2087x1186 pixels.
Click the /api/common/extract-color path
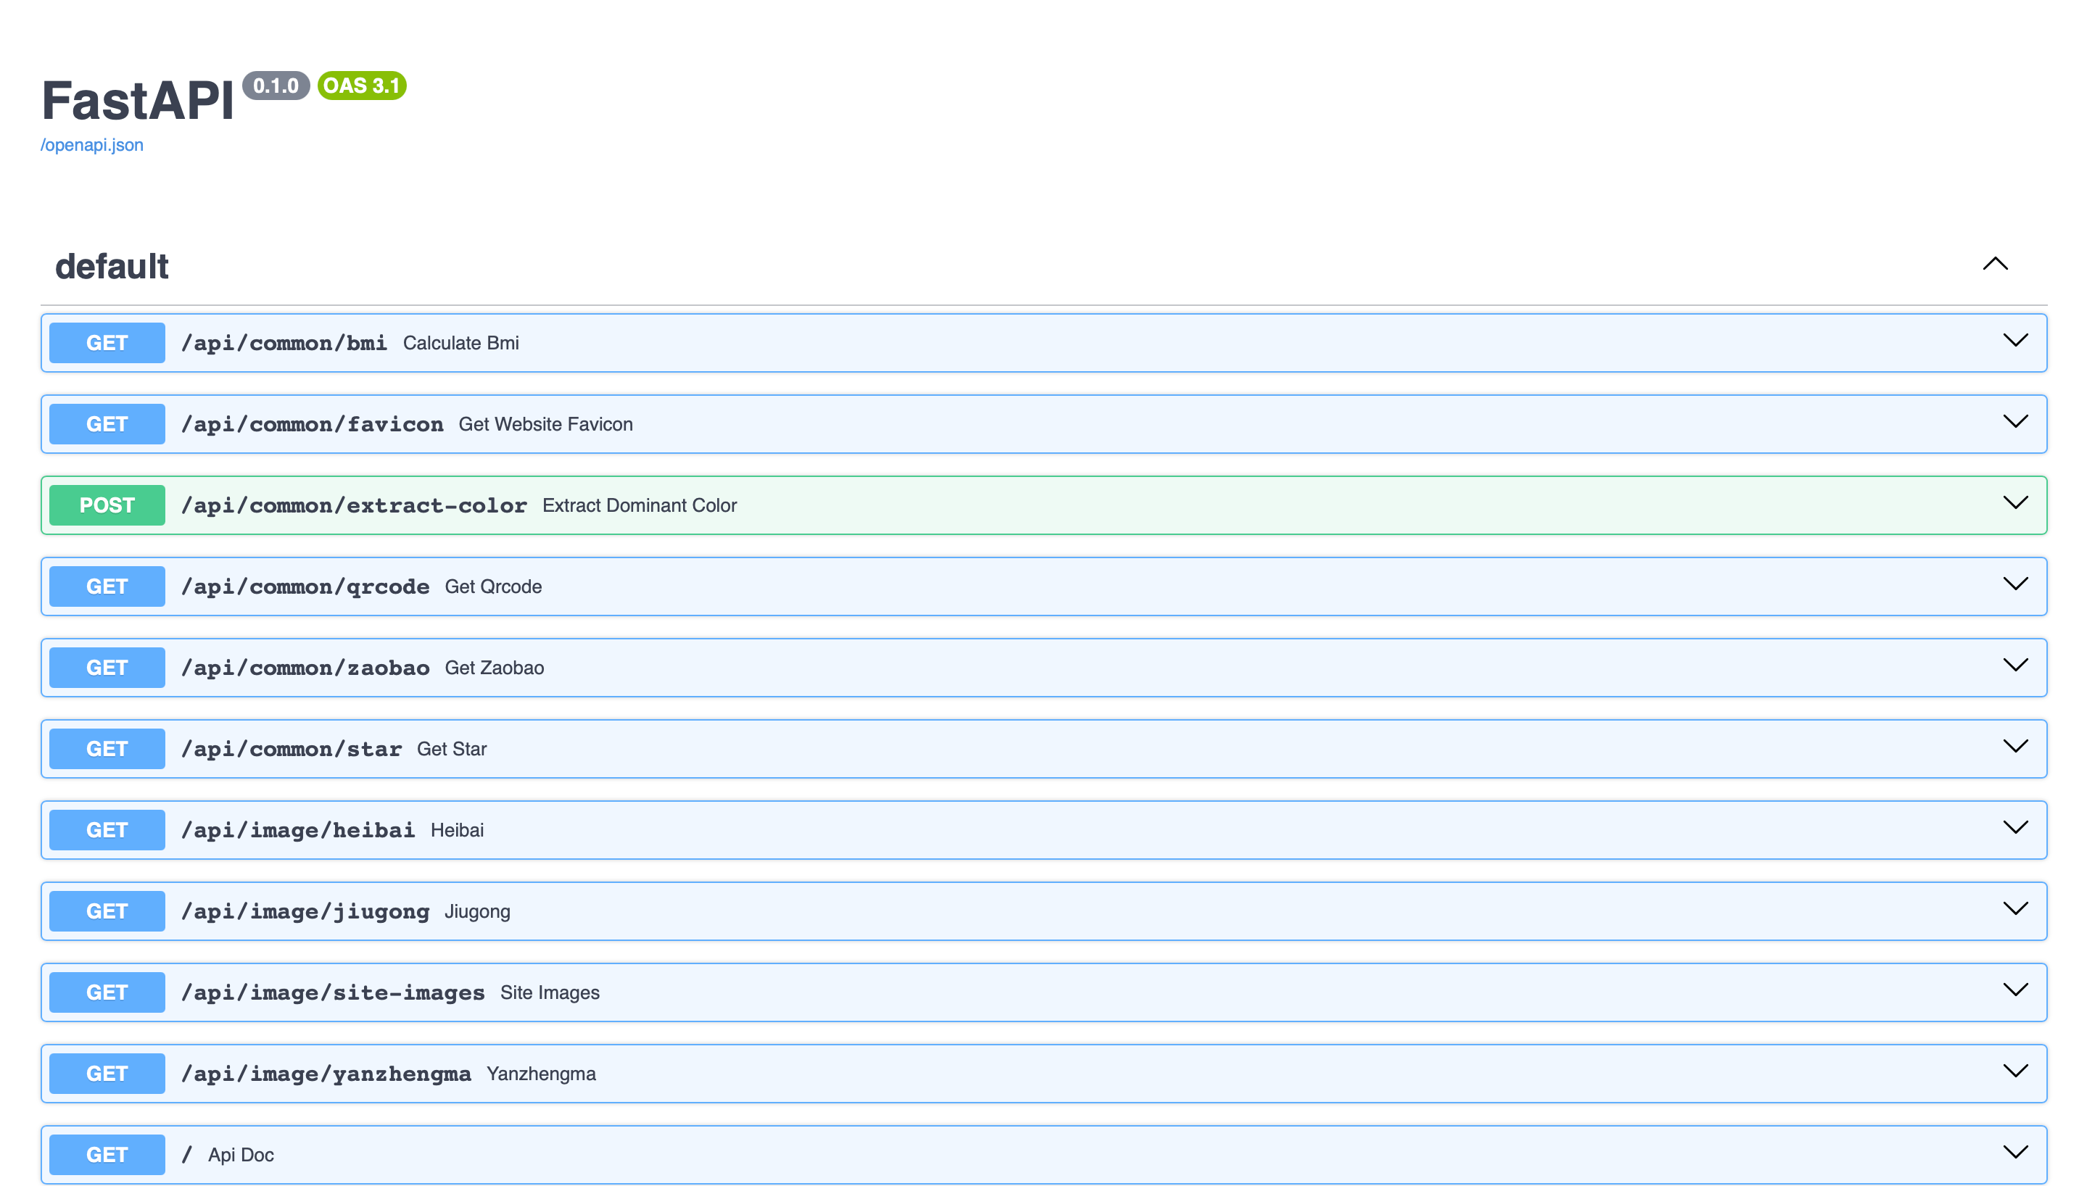click(x=354, y=506)
